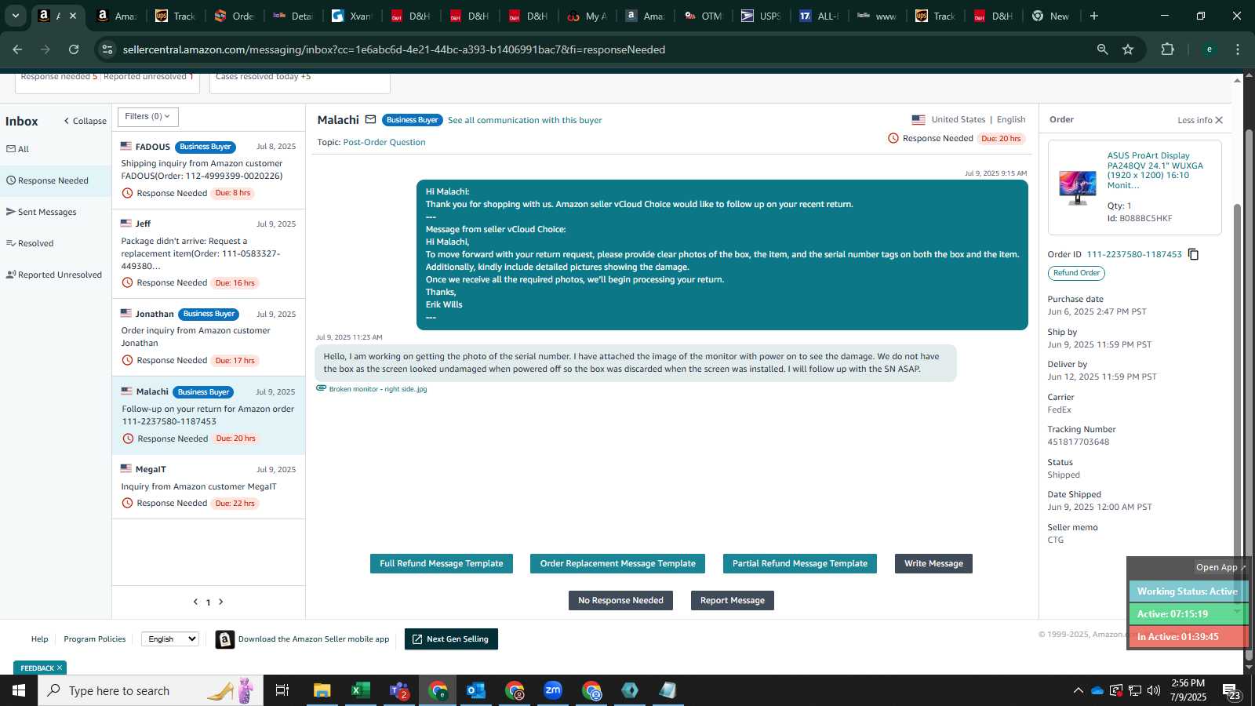The height and width of the screenshot is (706, 1255).
Task: Open Excel from the taskbar
Action: (360, 690)
